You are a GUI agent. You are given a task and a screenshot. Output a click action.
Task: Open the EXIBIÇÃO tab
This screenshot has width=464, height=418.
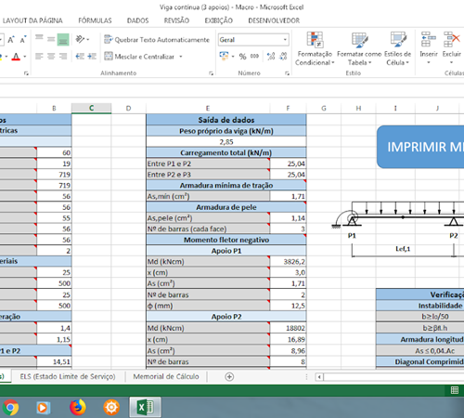pos(219,20)
